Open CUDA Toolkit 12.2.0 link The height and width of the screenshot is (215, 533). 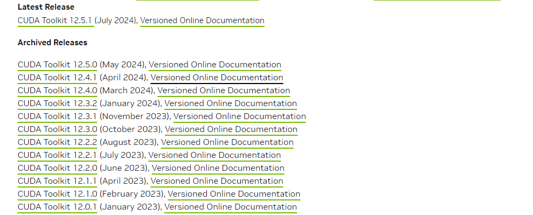click(57, 168)
